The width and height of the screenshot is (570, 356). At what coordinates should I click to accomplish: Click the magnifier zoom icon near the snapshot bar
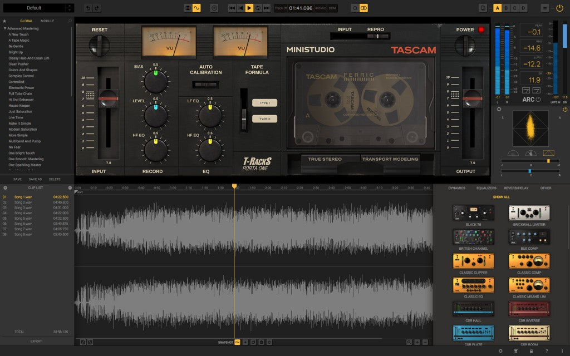point(409,342)
